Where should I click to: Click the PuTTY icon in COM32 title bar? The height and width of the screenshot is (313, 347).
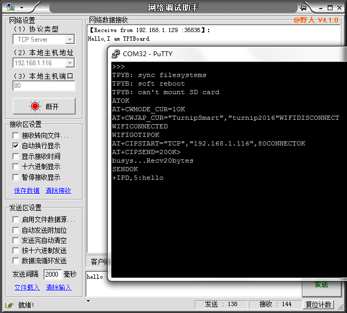116,54
